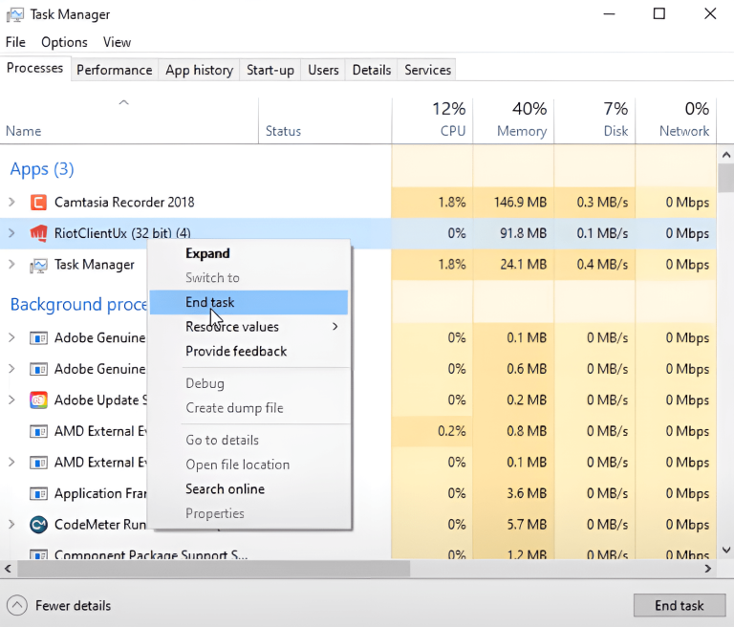
Task: Expand the RiotClientUx process tree
Action: [x=11, y=233]
